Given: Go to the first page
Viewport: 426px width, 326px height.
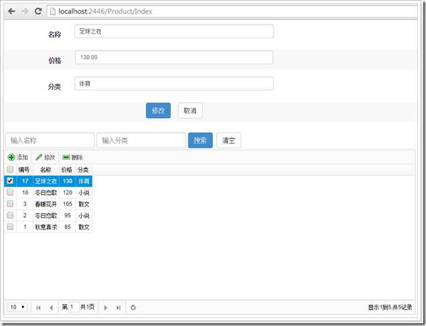Looking at the screenshot, I should pos(38,307).
